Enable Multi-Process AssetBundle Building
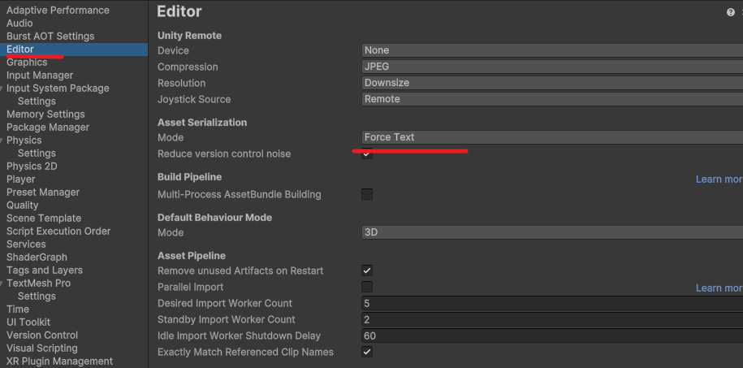Viewport: 743px width, 368px height. (367, 194)
